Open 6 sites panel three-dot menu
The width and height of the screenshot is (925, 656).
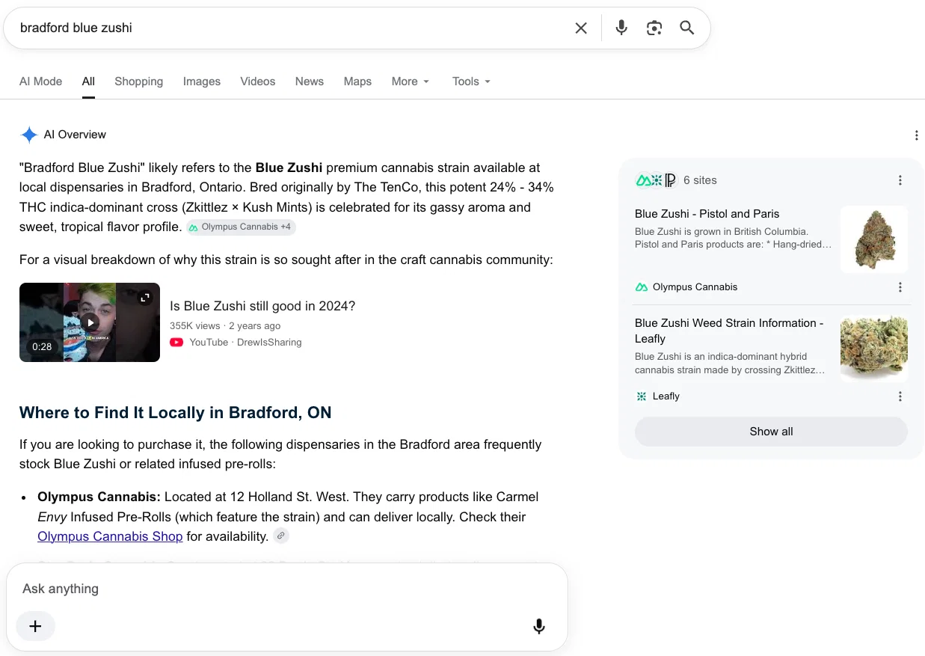coord(900,180)
